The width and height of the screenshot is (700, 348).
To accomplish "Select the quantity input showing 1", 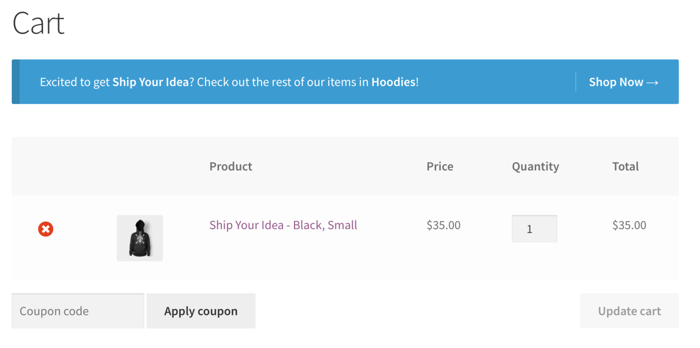I will coord(534,229).
